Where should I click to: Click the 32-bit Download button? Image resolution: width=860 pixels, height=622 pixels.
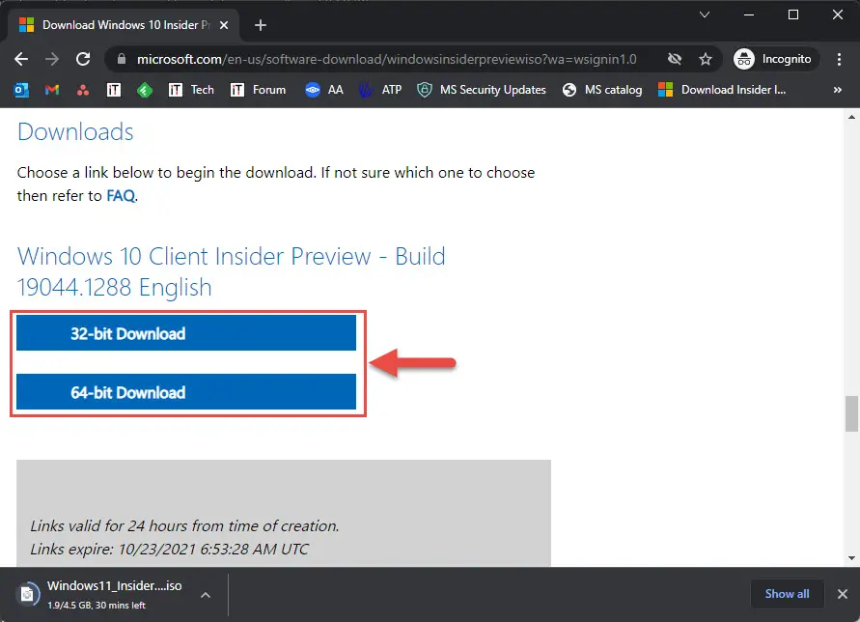(186, 332)
